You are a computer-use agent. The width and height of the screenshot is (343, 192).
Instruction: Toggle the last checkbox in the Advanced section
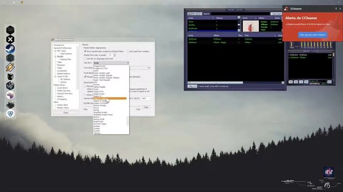click(x=85, y=95)
